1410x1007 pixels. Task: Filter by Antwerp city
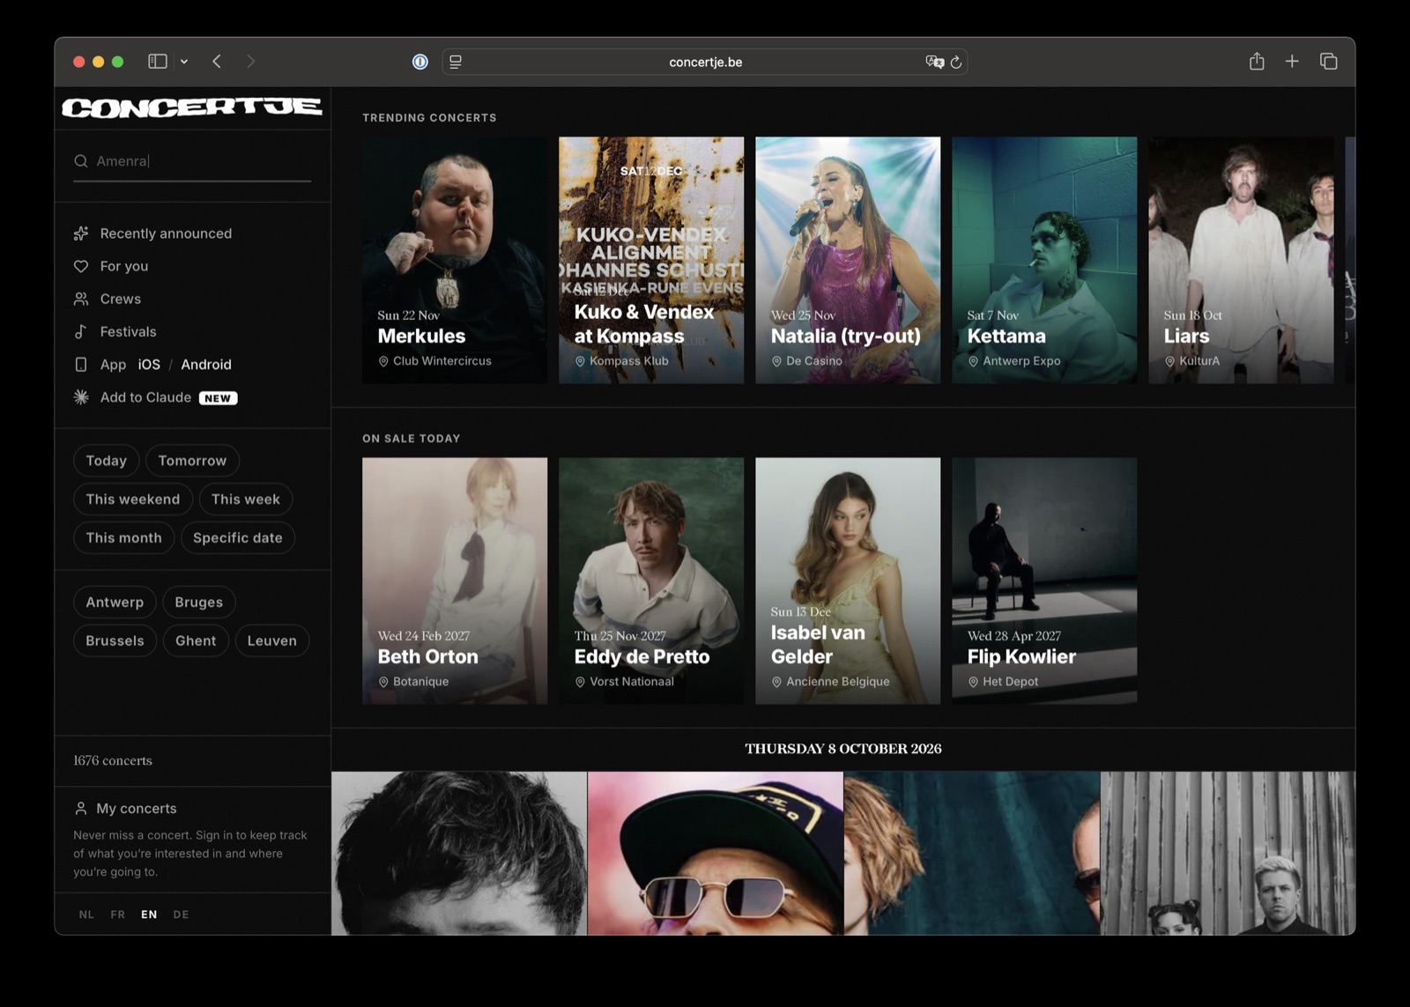[115, 603]
